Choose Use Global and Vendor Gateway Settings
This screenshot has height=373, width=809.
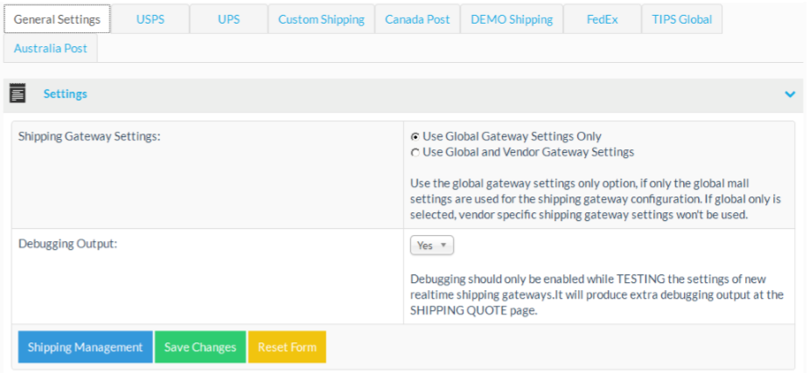point(415,152)
